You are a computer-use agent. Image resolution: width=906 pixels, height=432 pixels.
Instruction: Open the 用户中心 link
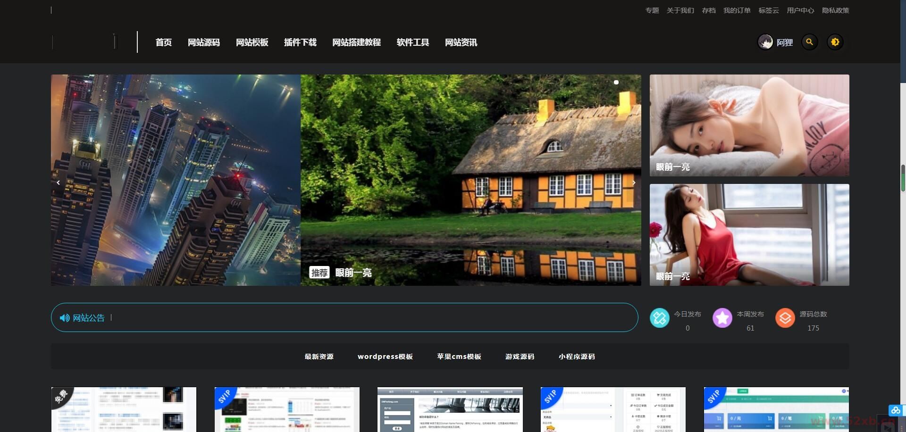(x=800, y=10)
